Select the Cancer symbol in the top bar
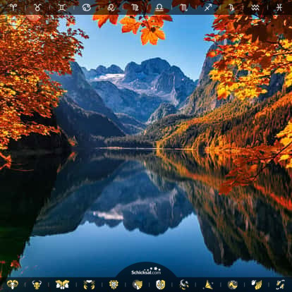This screenshot has width=292, height=292. pos(87,7)
